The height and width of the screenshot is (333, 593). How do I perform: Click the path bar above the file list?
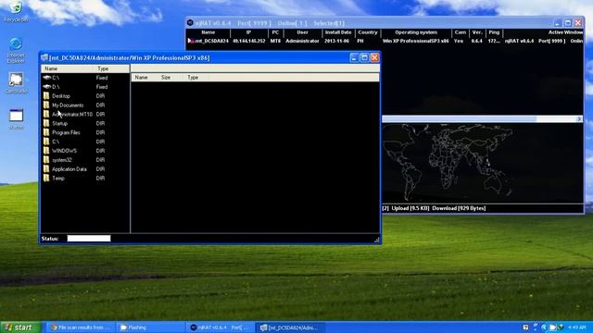tap(255, 68)
